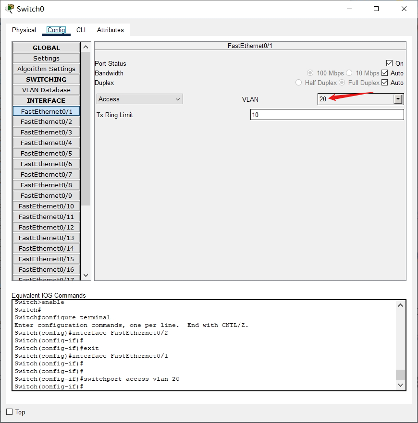The height and width of the screenshot is (423, 418).
Task: Select interface FastEthernet0/15
Action: (x=46, y=259)
